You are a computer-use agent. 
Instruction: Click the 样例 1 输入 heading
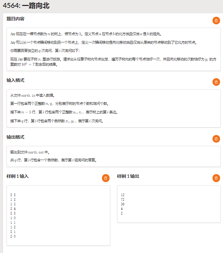coord(18,176)
